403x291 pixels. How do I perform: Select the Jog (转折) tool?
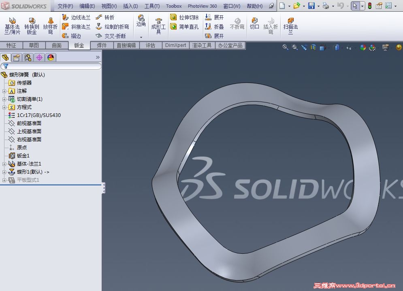point(105,17)
